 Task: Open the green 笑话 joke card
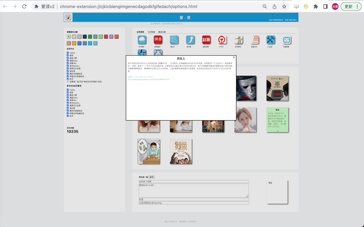pos(278,120)
